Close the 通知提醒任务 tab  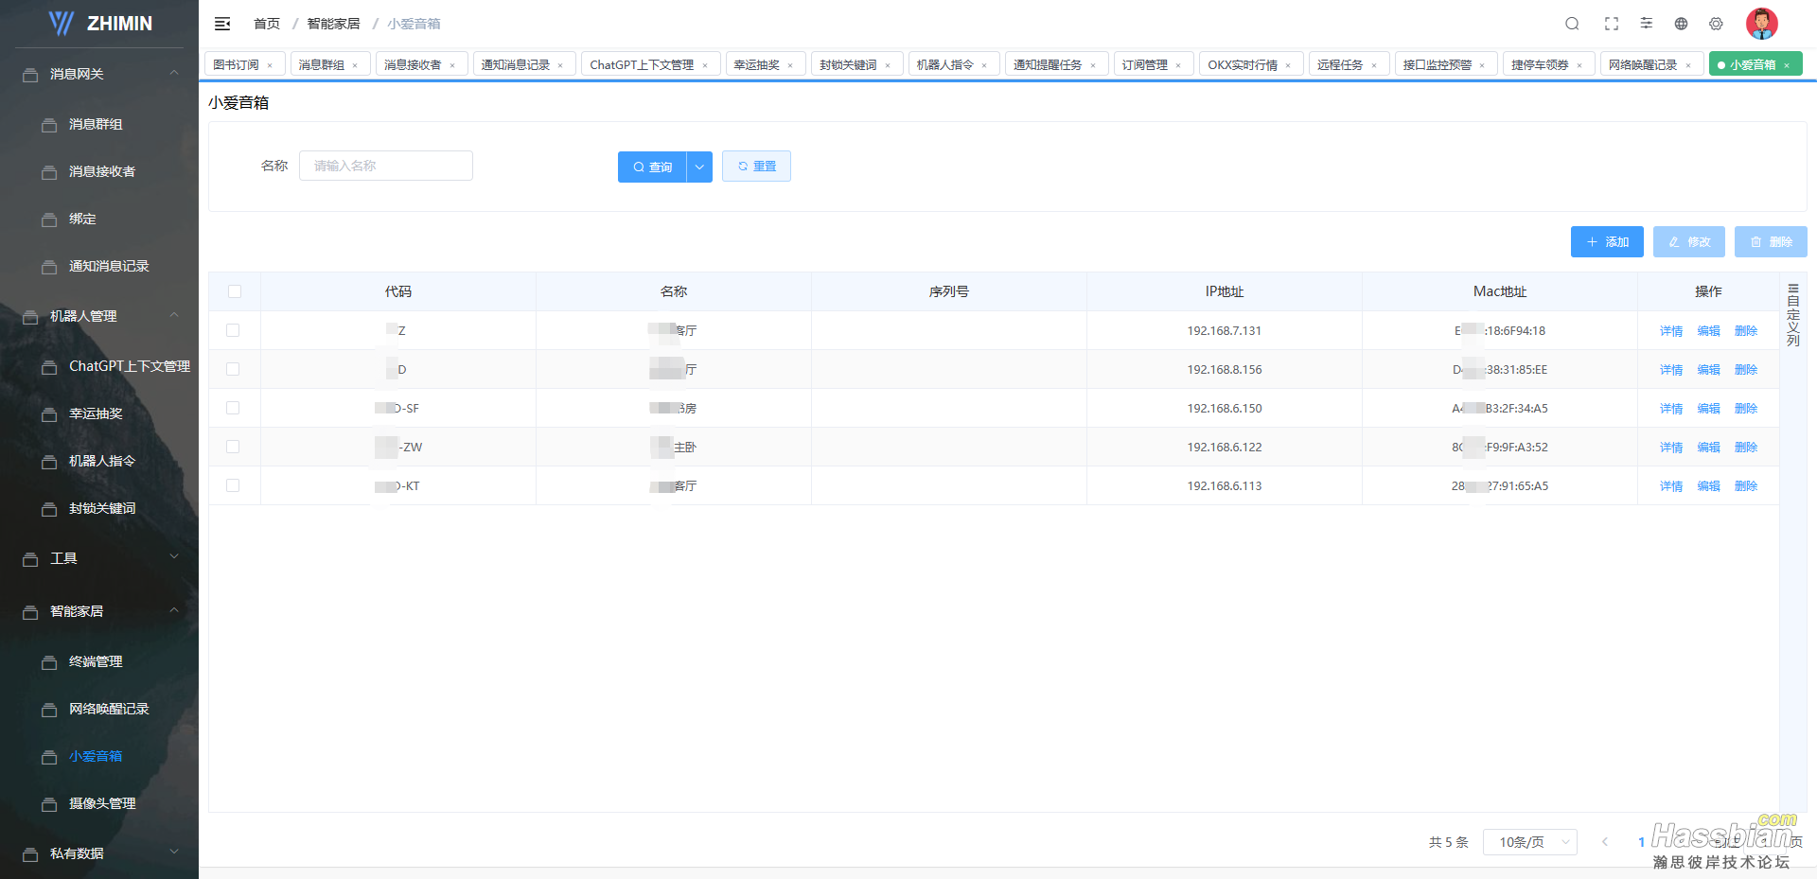pos(1093,65)
